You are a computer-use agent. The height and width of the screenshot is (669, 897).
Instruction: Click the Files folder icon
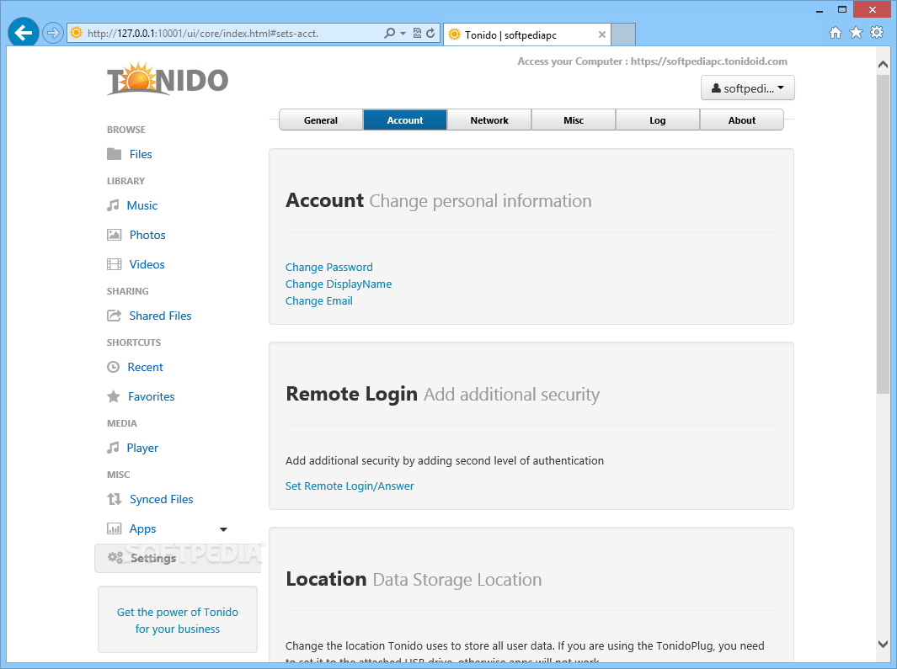click(115, 154)
